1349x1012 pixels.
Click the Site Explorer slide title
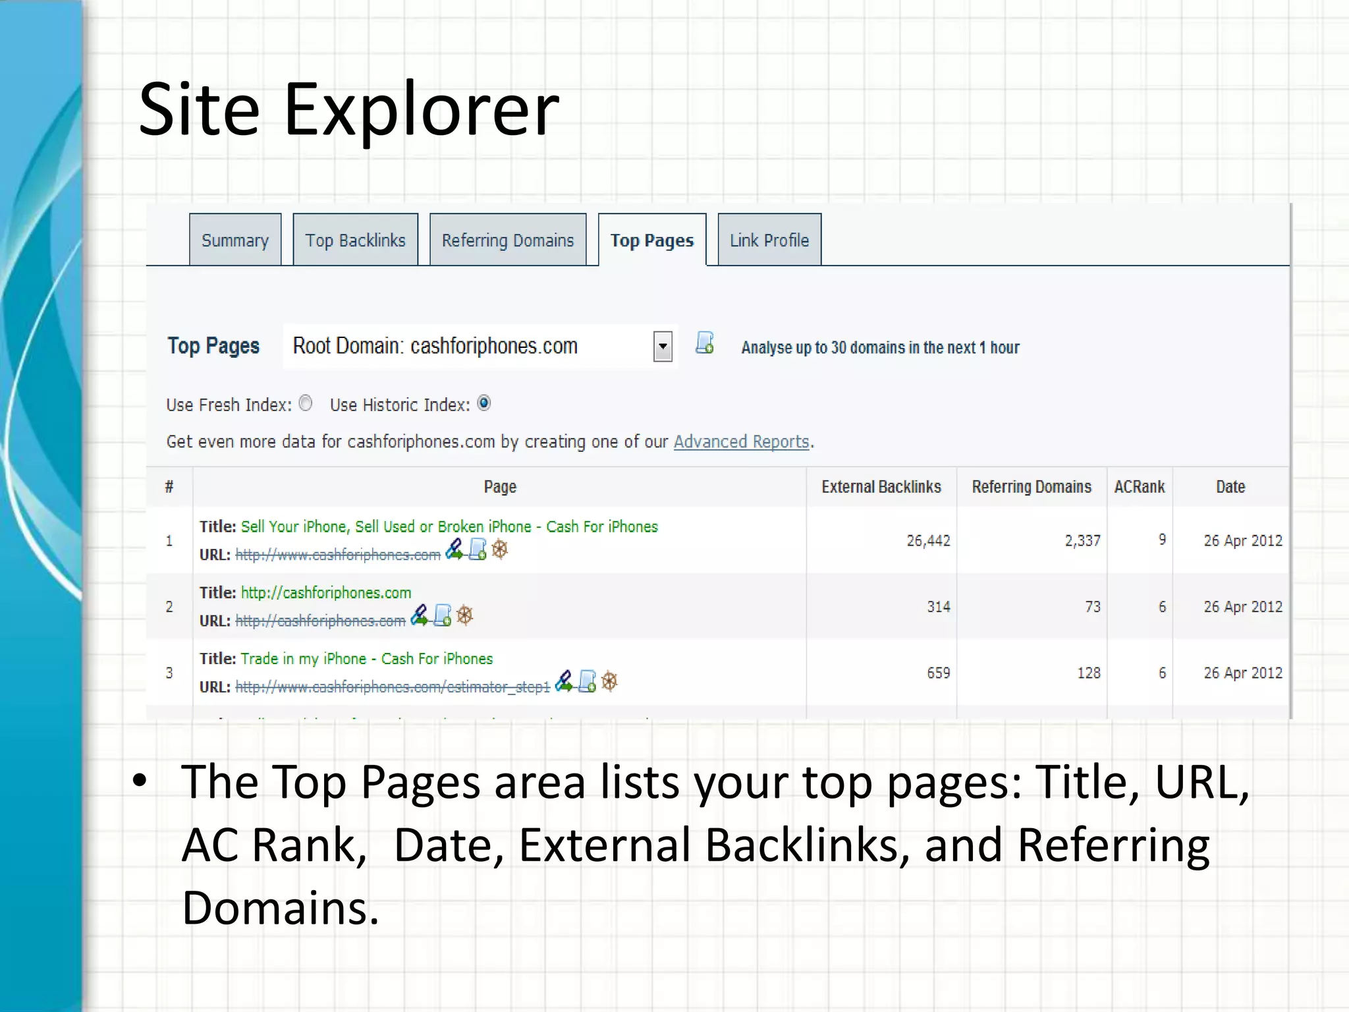pyautogui.click(x=349, y=109)
